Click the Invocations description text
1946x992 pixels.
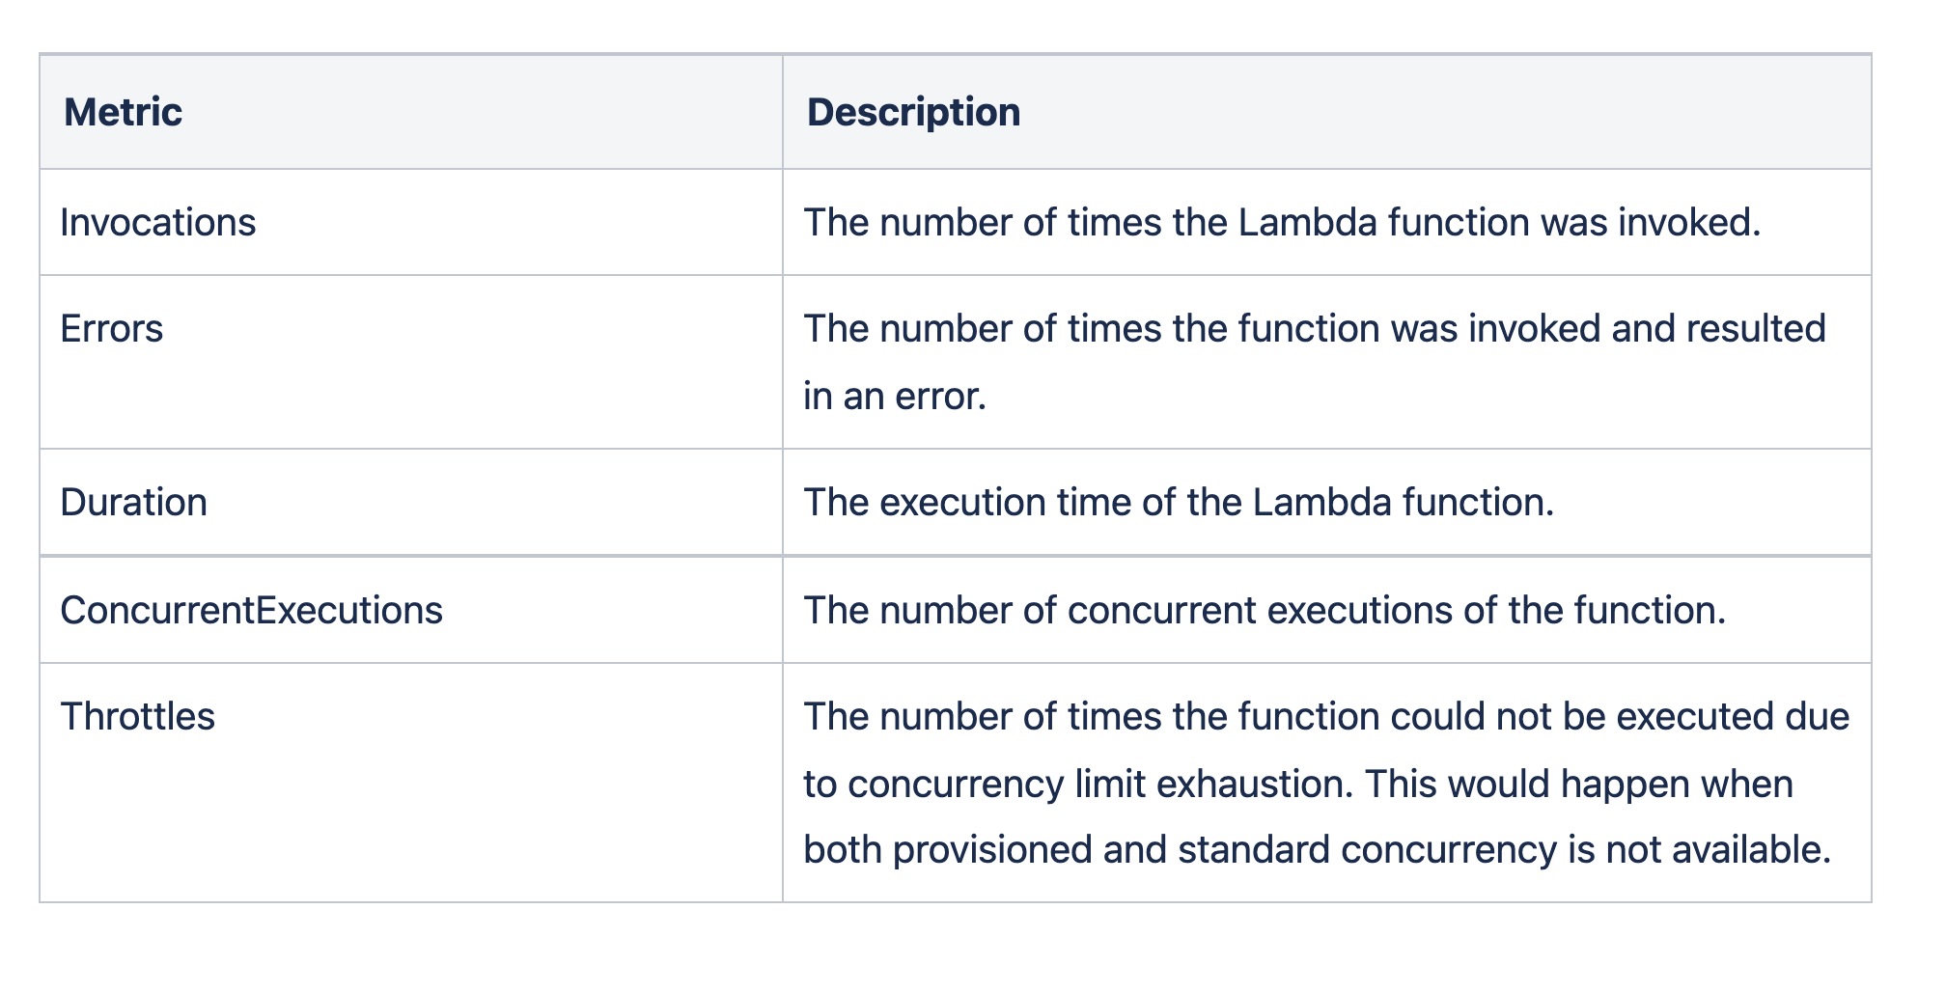pyautogui.click(x=1282, y=223)
